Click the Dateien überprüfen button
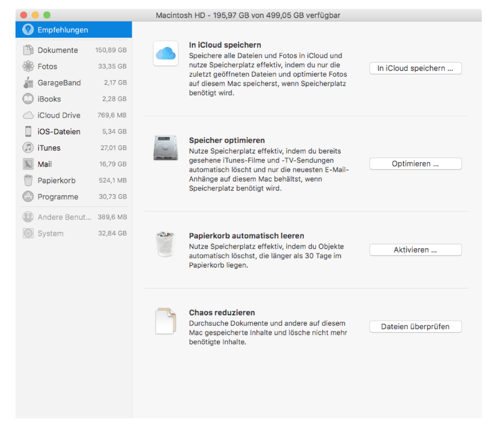 [x=415, y=326]
